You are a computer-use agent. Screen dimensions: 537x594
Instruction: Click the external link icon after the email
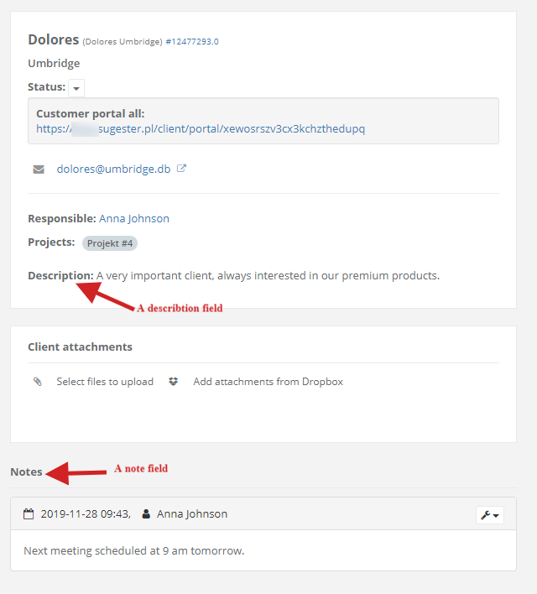coord(181,169)
